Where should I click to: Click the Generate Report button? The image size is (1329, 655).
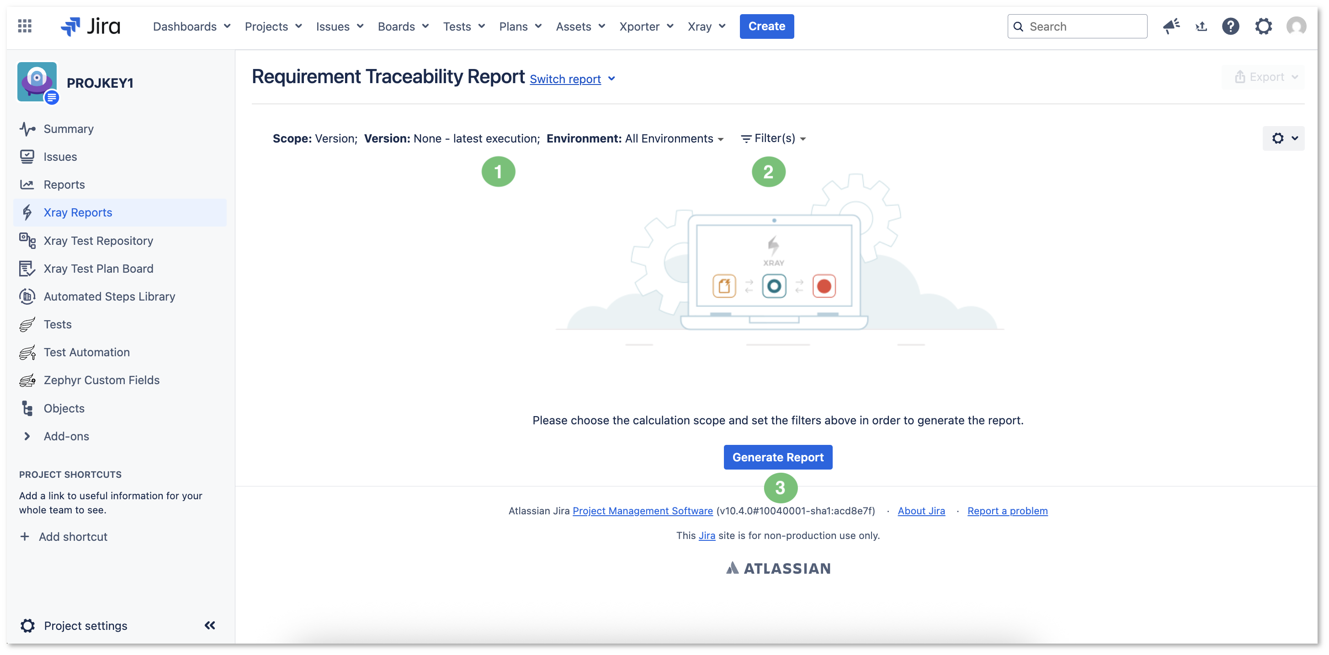click(x=777, y=457)
